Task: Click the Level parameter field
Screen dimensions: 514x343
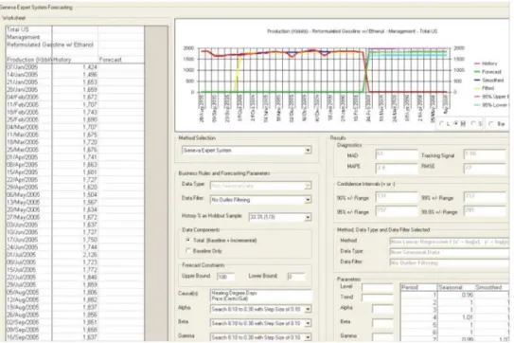Action: (x=378, y=287)
